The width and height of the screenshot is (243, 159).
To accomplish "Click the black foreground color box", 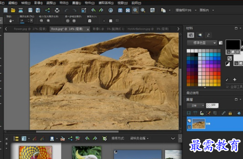I will [233, 45].
